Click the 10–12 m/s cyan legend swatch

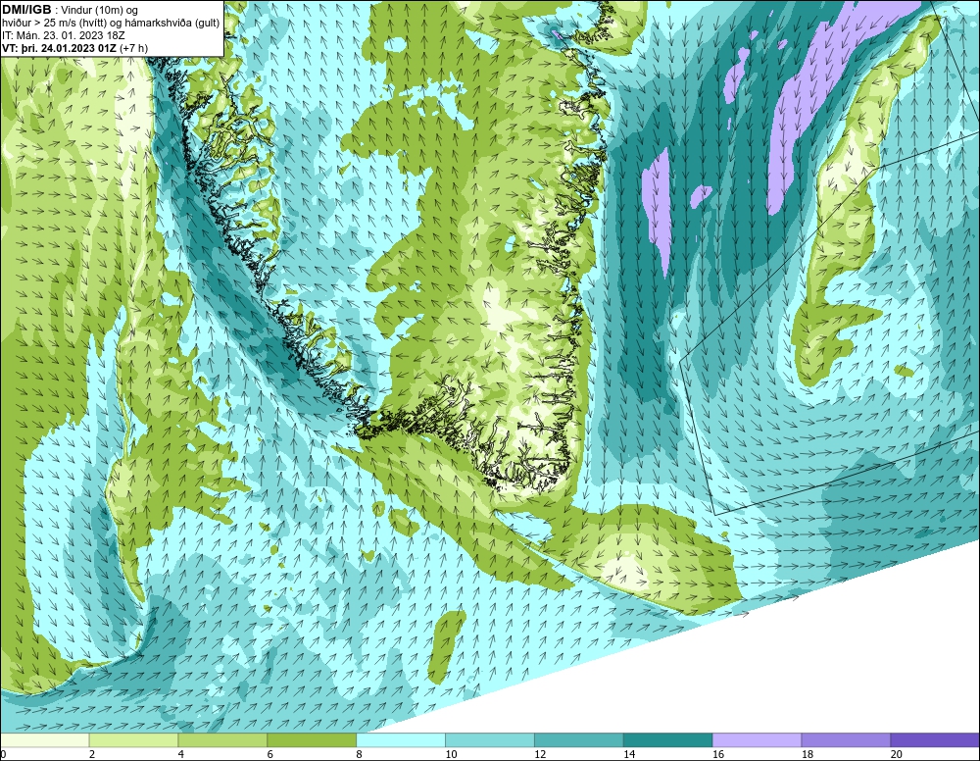tap(490, 740)
